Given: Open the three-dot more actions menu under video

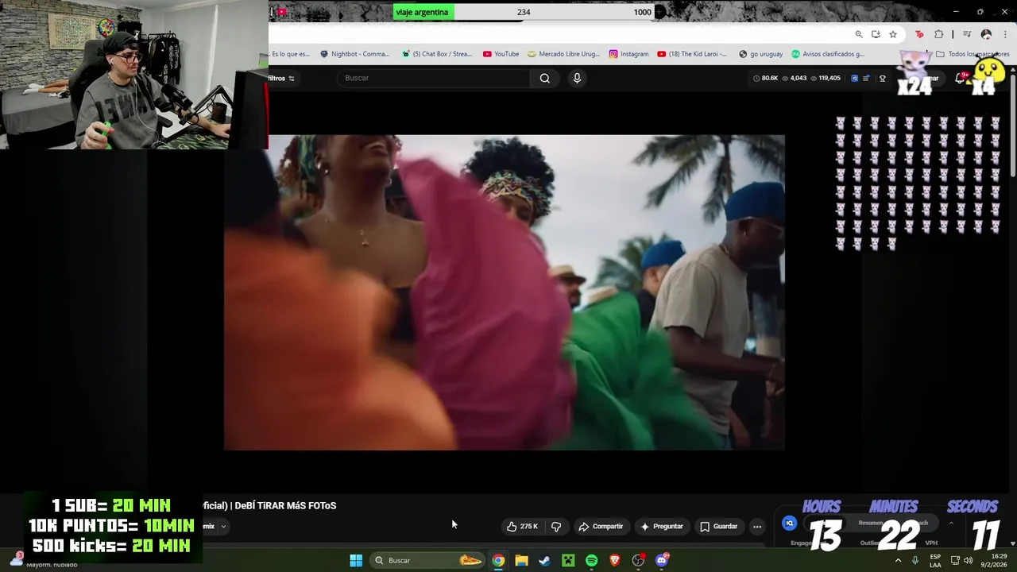Looking at the screenshot, I should [x=757, y=526].
